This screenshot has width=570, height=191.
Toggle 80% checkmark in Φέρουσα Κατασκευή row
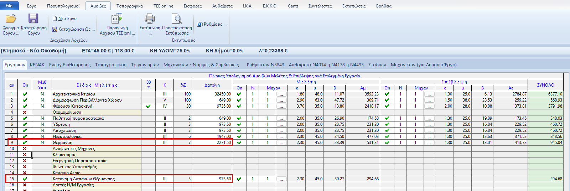[148, 106]
